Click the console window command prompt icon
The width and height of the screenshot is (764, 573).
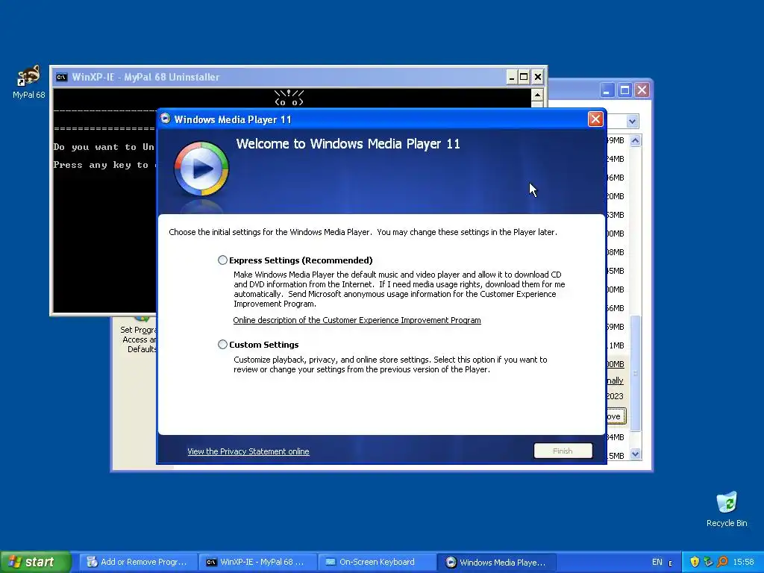click(x=61, y=77)
